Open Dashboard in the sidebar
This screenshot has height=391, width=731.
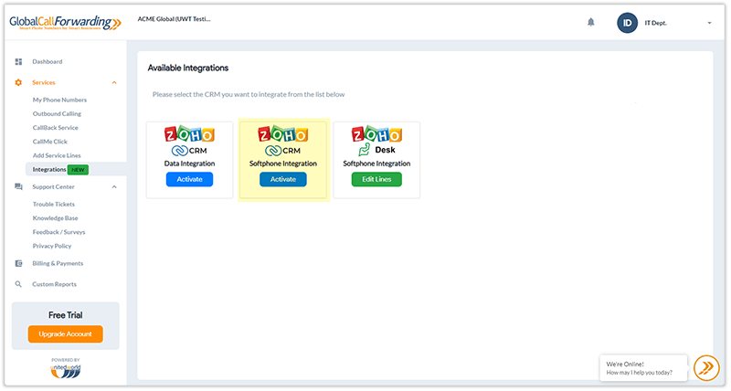click(x=48, y=61)
